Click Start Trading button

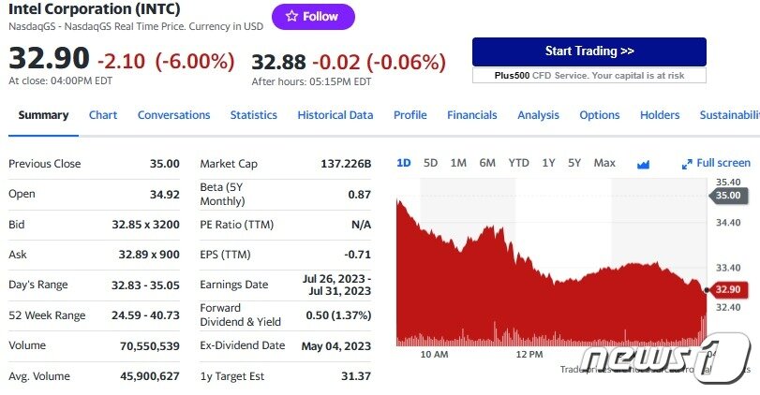click(x=589, y=51)
